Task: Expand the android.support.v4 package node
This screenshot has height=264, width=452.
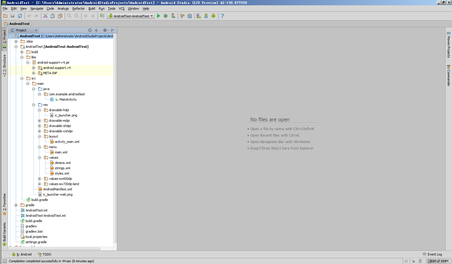Action: pyautogui.click(x=33, y=68)
